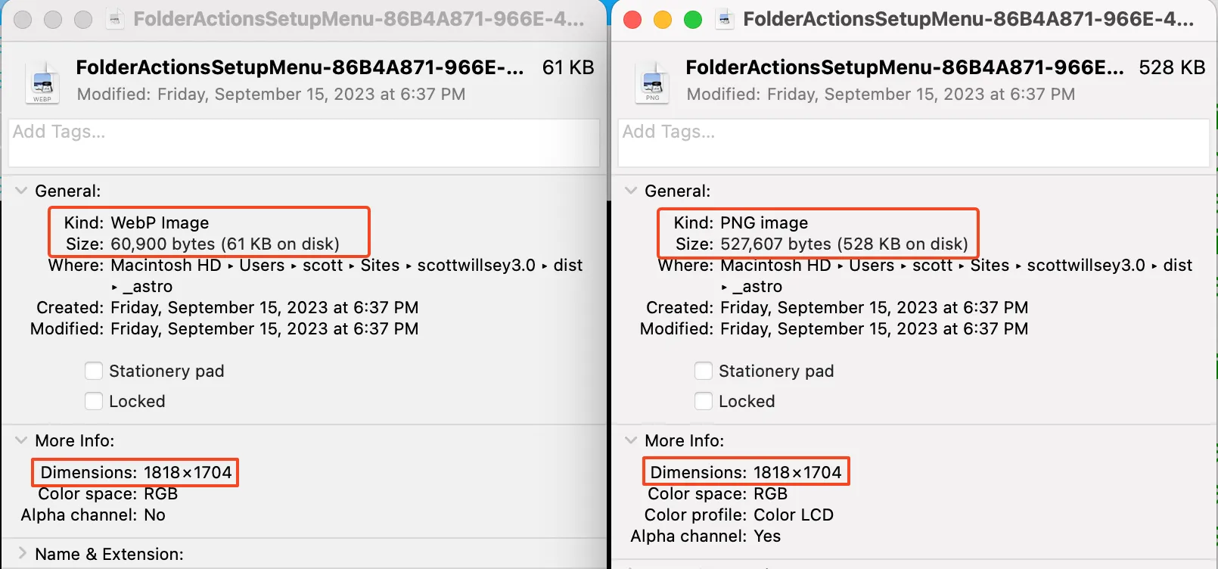Click the small file icon next to left filename header
This screenshot has height=569, width=1218.
pos(42,81)
